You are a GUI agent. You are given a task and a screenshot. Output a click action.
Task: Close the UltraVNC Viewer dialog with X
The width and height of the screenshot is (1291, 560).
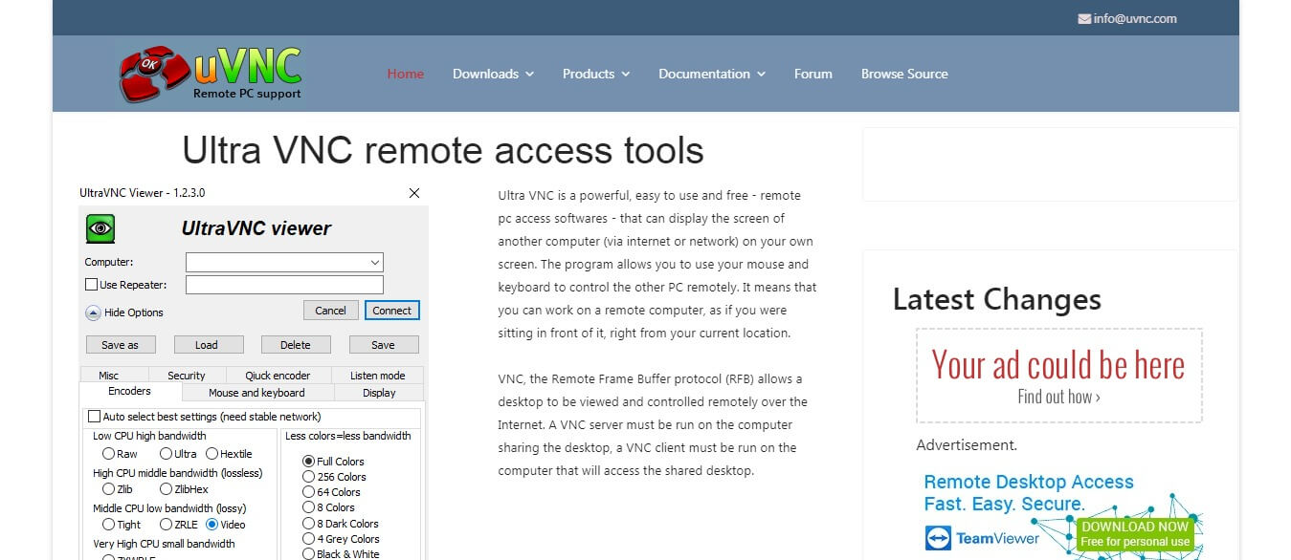(414, 193)
